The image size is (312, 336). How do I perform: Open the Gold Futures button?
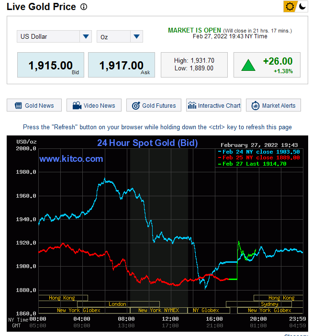coord(154,105)
